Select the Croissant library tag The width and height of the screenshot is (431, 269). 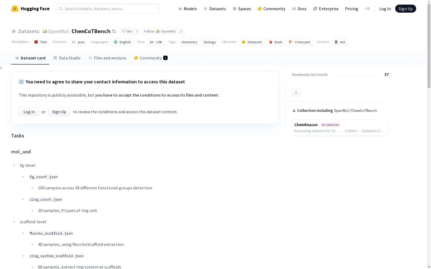(x=300, y=42)
